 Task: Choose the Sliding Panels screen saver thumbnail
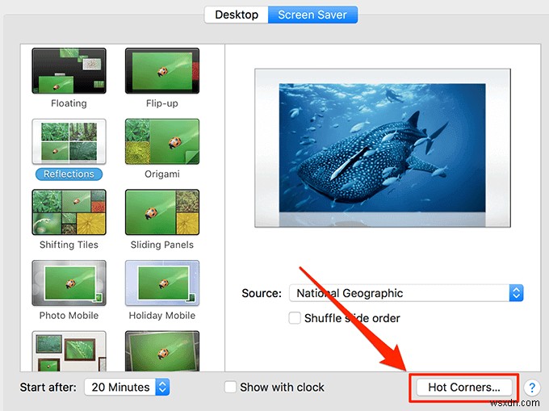click(x=162, y=212)
